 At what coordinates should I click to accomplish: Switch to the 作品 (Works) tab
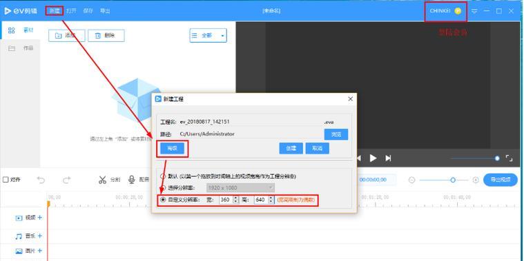point(20,48)
